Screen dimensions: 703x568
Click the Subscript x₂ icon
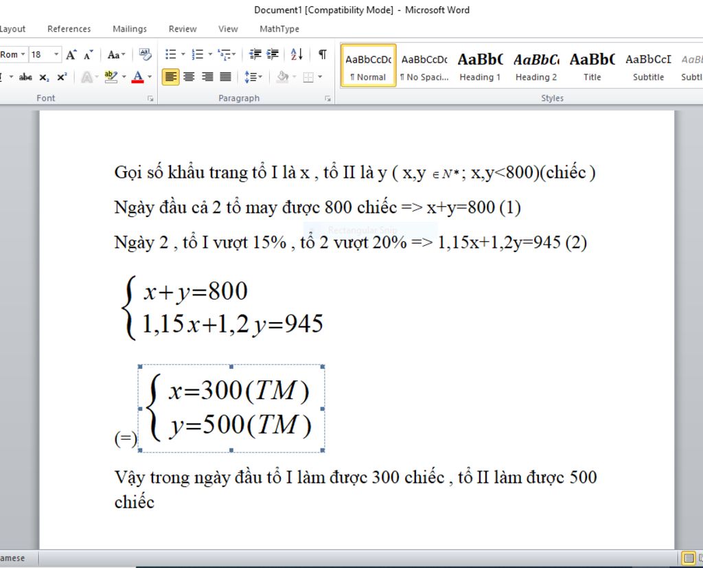pos(44,77)
